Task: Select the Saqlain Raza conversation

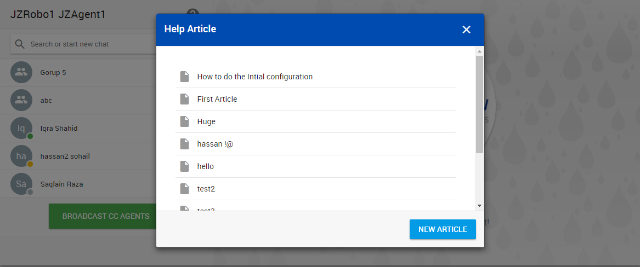Action: tap(61, 184)
